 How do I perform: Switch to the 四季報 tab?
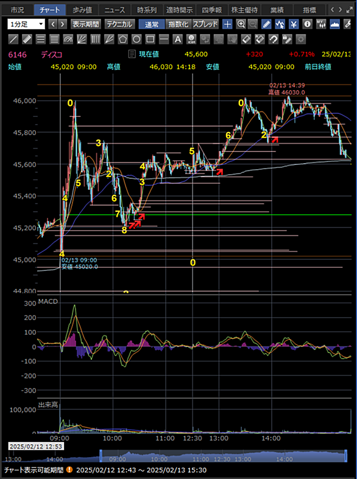tap(212, 10)
